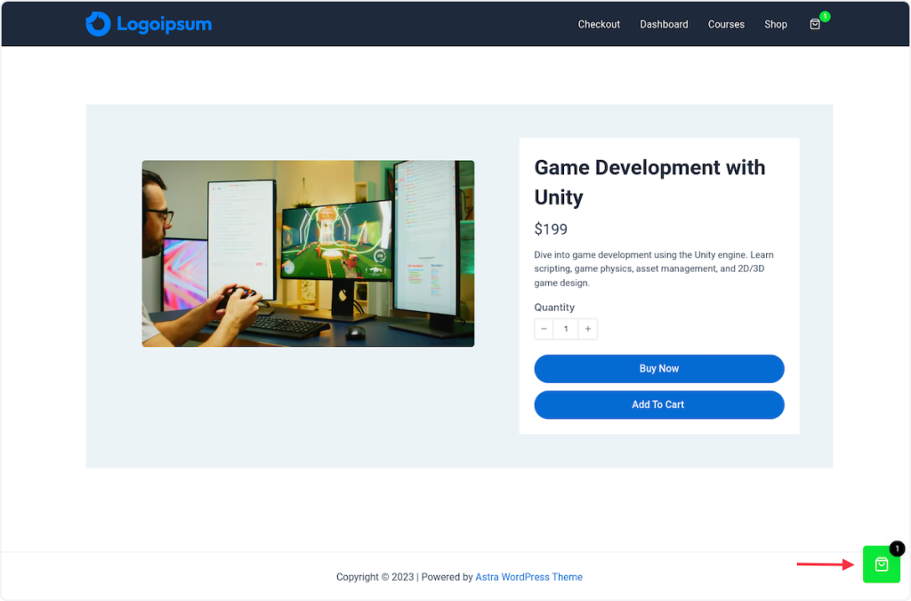The width and height of the screenshot is (911, 601).
Task: Decrease quantity with the minus button
Action: 544,329
